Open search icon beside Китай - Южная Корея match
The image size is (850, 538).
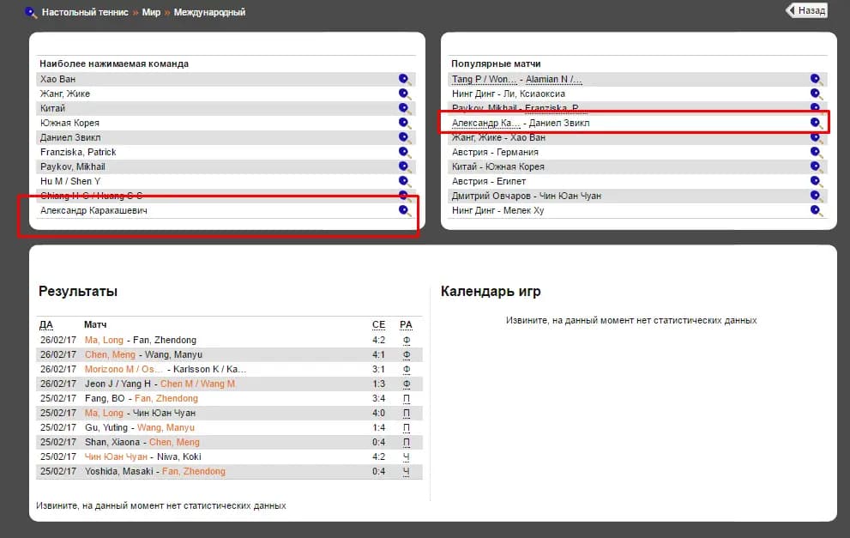tap(817, 167)
